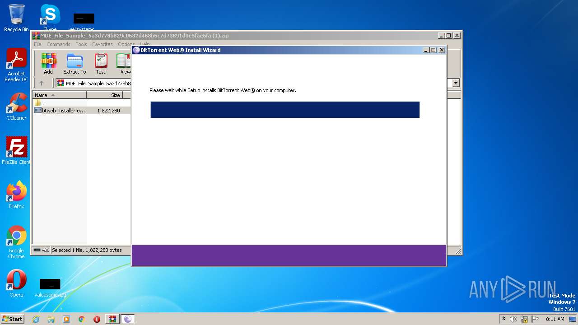Click the Chrome taskbar icon
Image resolution: width=578 pixels, height=325 pixels.
point(82,319)
